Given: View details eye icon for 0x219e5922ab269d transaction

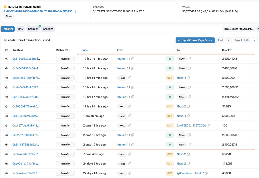Looking at the screenshot, I should pos(7,59).
